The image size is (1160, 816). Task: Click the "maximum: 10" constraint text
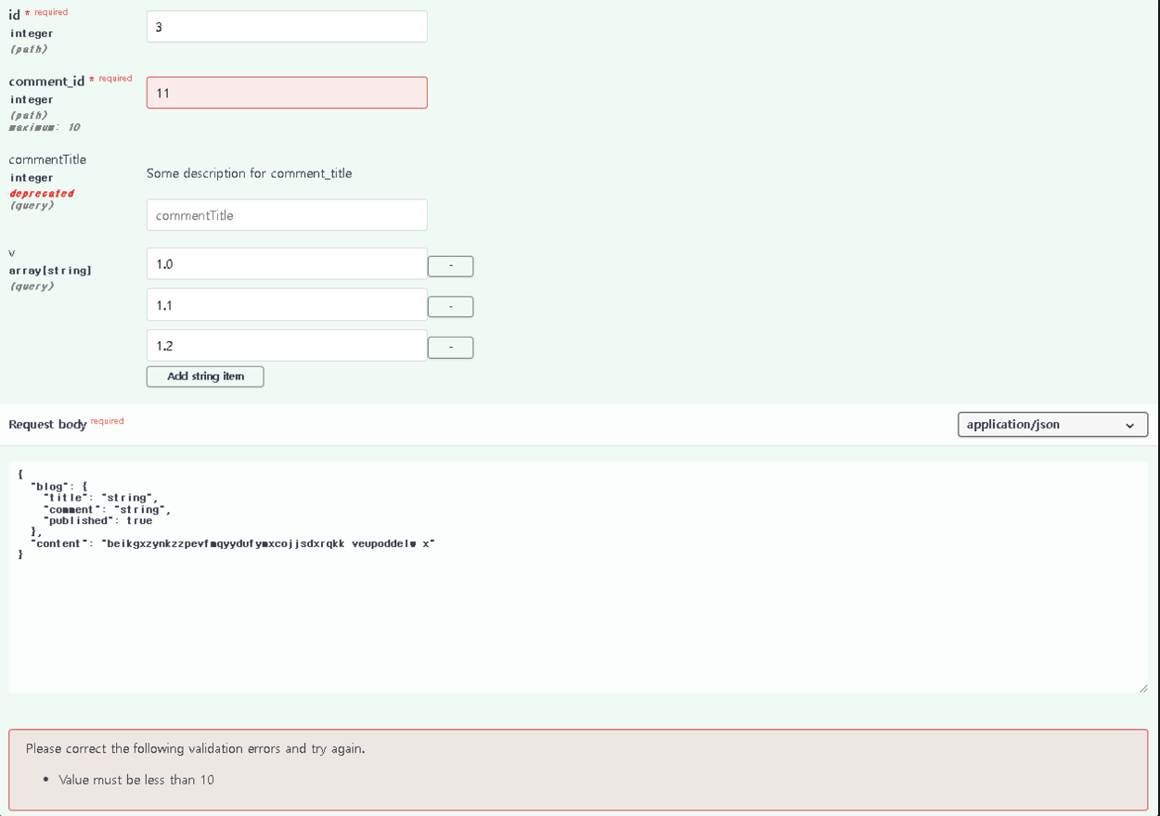tap(45, 127)
